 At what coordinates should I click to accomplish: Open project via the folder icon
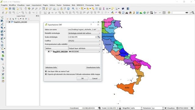(x=6, y=9)
